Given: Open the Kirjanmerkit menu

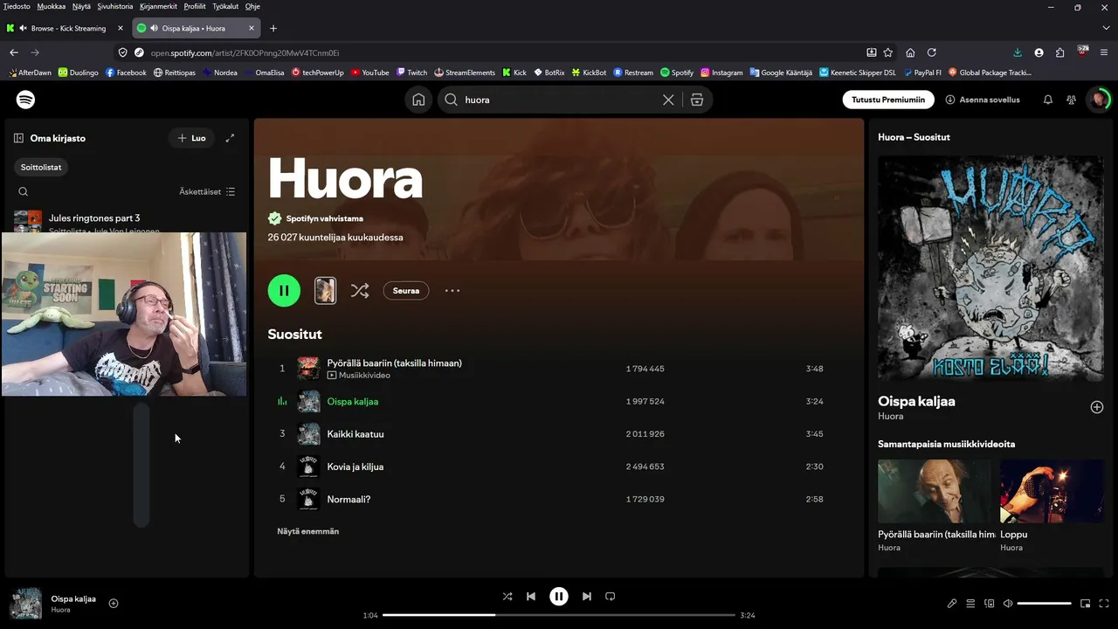Looking at the screenshot, I should click(158, 6).
